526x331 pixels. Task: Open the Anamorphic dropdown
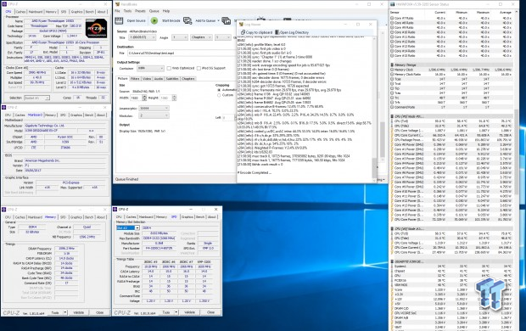point(154,108)
